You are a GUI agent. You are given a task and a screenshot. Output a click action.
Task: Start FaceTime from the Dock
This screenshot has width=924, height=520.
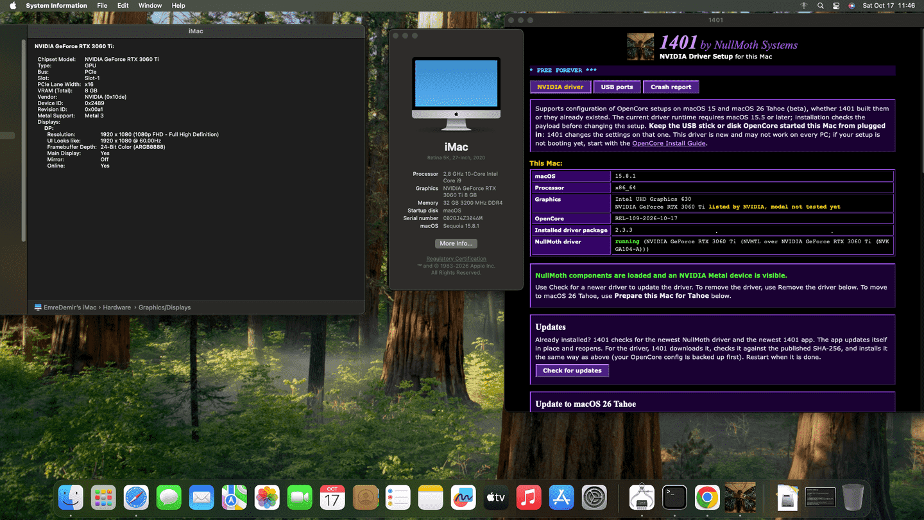pos(300,498)
